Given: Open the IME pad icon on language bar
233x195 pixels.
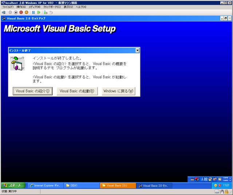Looking at the screenshot, I should click(210, 179).
